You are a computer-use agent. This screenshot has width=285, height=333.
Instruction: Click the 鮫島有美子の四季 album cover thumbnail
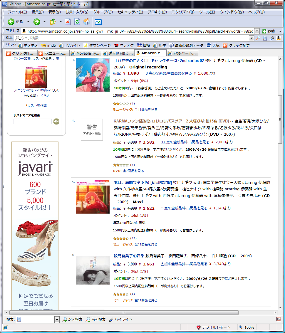93,270
